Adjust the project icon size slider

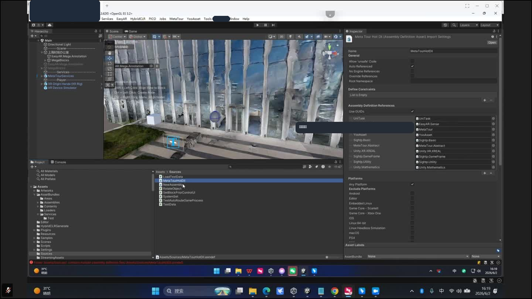pos(327,257)
